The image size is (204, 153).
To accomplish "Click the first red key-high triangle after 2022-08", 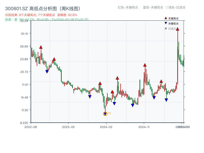I will pos(40,47).
